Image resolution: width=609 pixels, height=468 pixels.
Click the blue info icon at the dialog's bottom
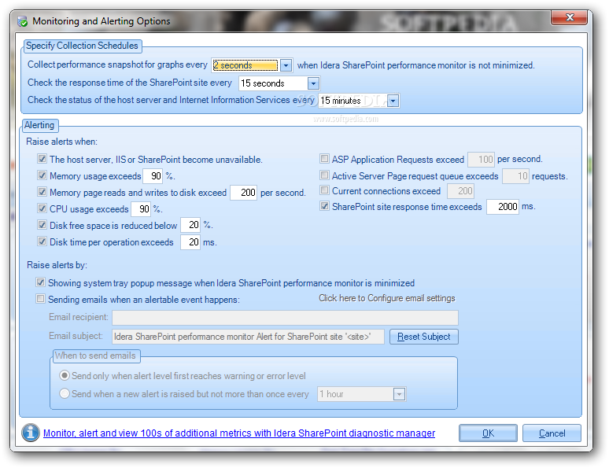pos(31,433)
